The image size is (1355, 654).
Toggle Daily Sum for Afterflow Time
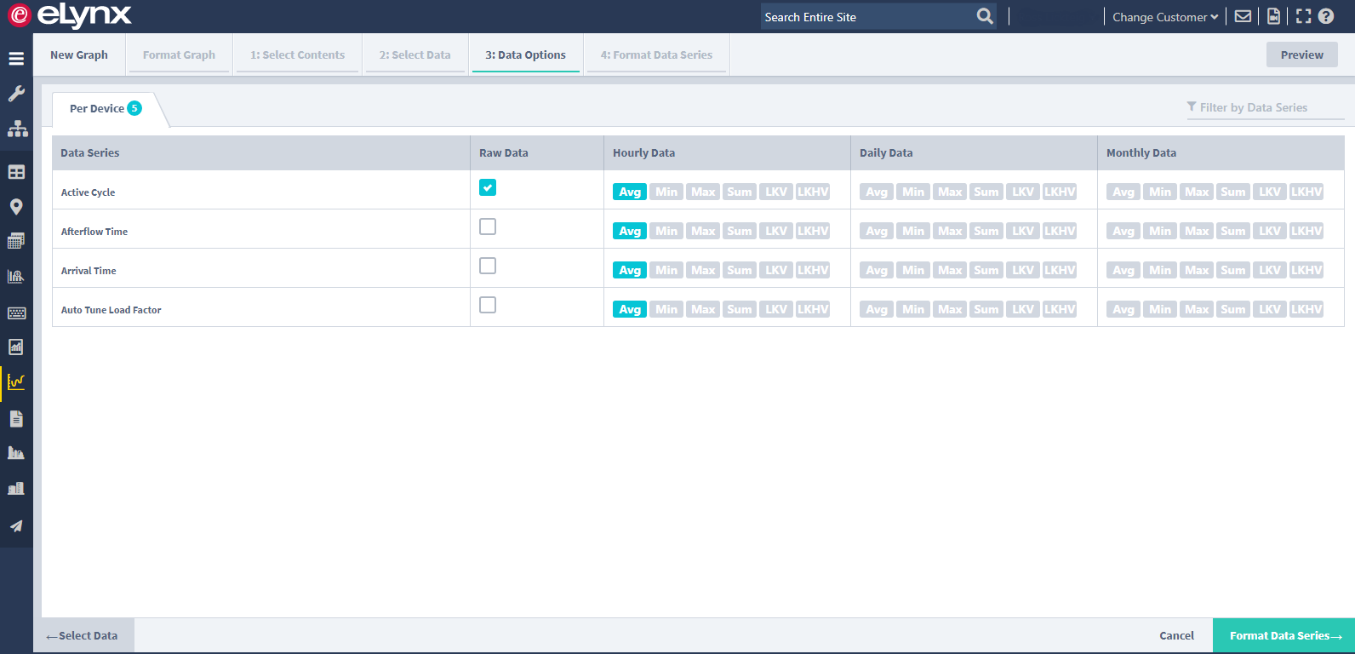986,231
